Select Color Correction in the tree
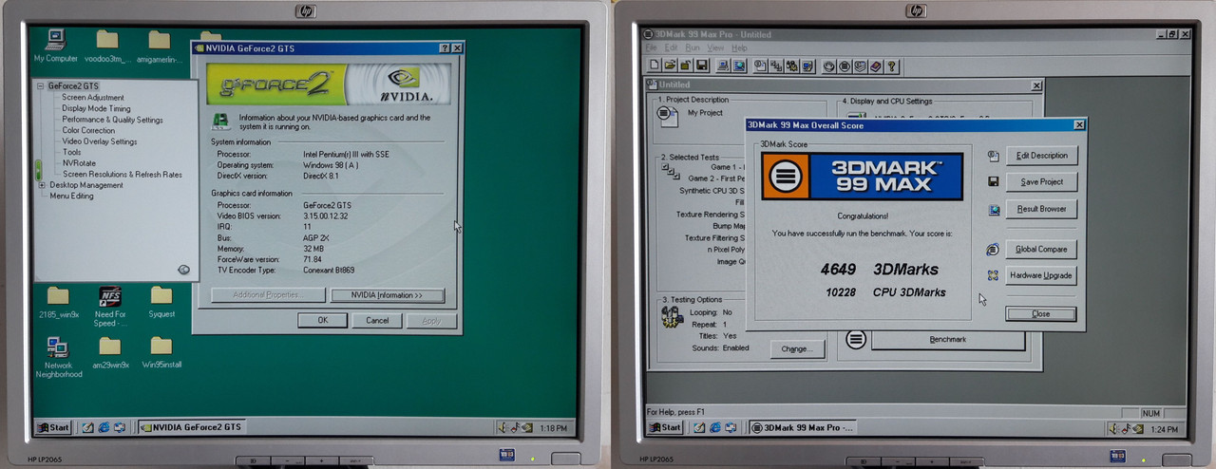Image resolution: width=1216 pixels, height=469 pixels. (x=88, y=131)
